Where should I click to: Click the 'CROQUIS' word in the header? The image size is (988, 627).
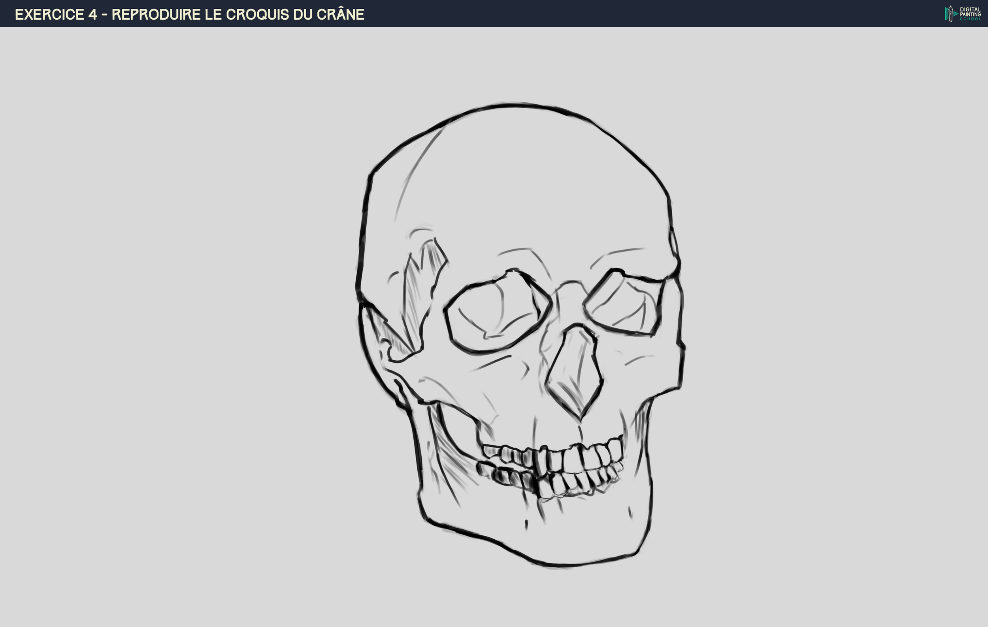click(x=257, y=14)
